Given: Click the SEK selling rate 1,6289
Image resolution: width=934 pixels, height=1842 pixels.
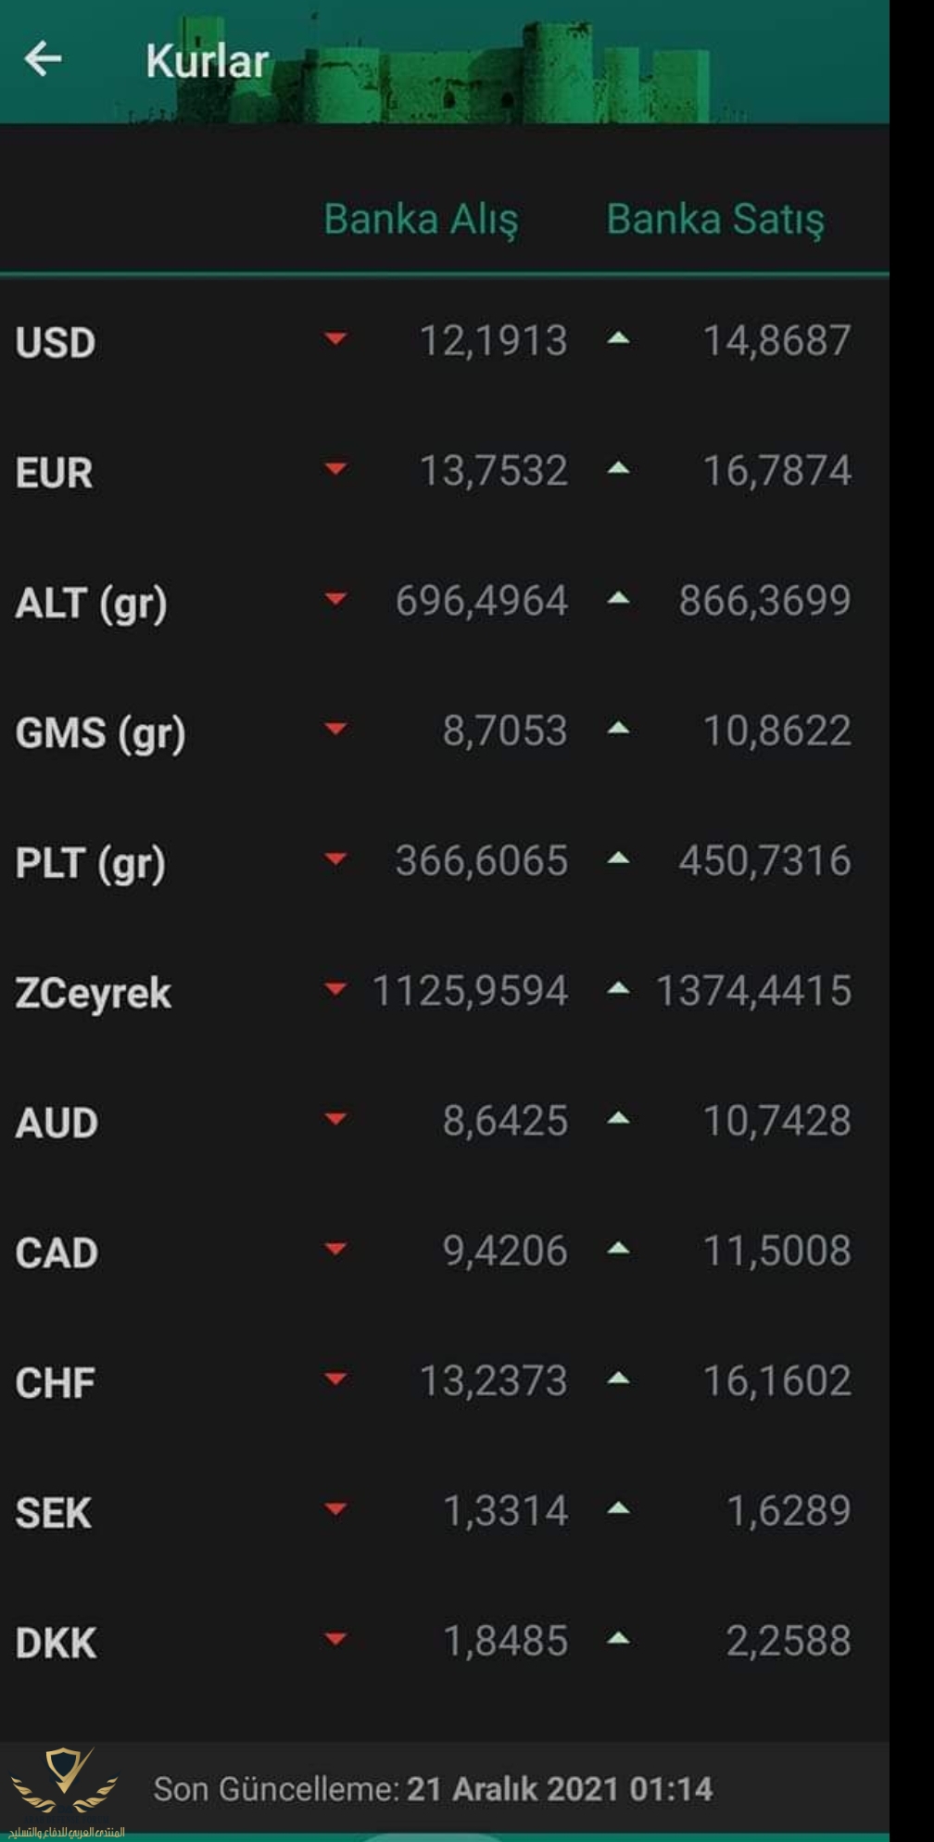Looking at the screenshot, I should [789, 1510].
